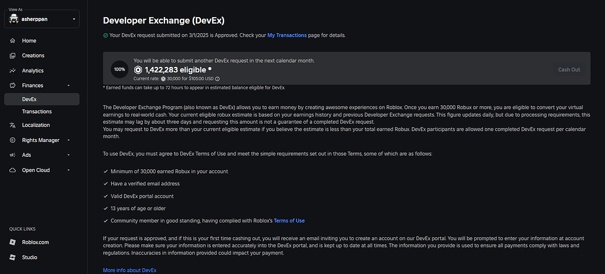Click the Home house icon in sidebar
Viewport: 605px width, 274px height.
12,41
